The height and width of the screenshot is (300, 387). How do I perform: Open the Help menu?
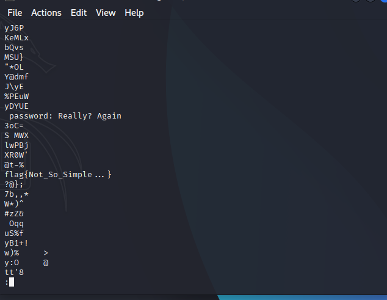[x=134, y=13]
